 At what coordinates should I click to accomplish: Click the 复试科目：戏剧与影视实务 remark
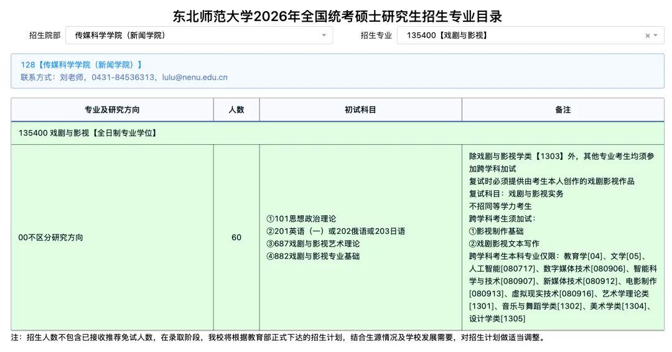point(516,193)
